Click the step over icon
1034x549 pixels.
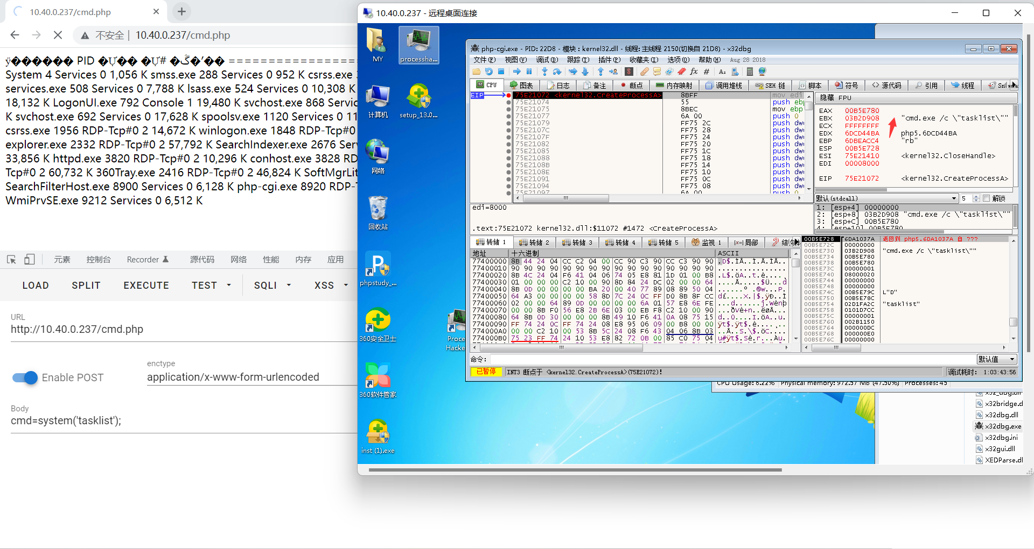click(x=557, y=72)
